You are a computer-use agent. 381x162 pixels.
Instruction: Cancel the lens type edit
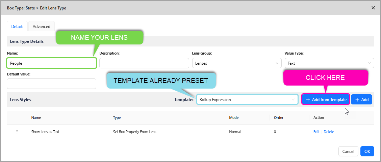point(348,152)
